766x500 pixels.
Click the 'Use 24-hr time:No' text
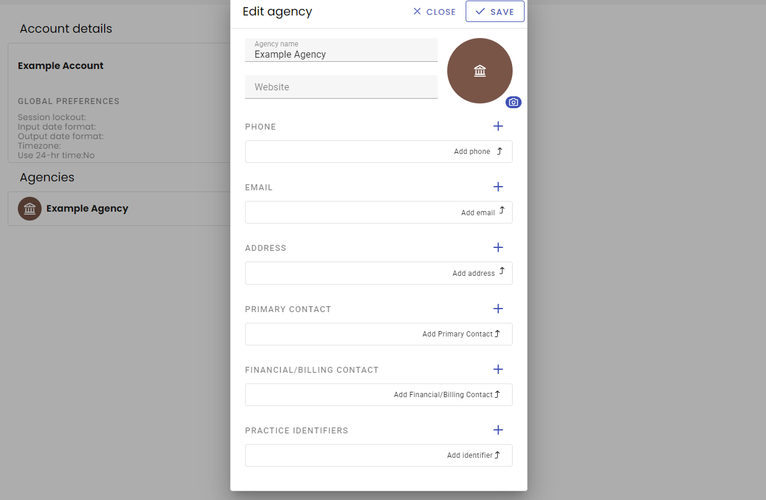[x=56, y=155]
